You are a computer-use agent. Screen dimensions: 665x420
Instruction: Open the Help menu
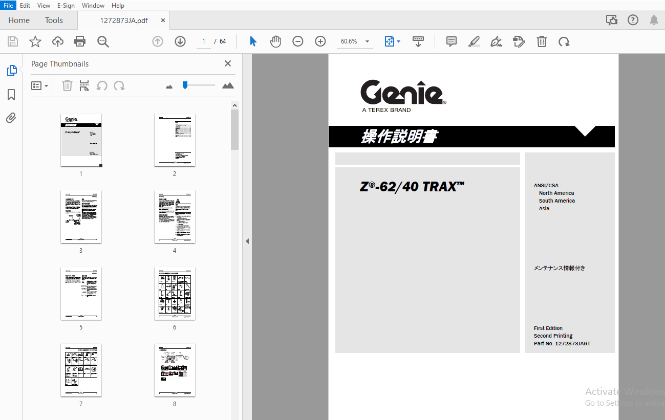[118, 5]
